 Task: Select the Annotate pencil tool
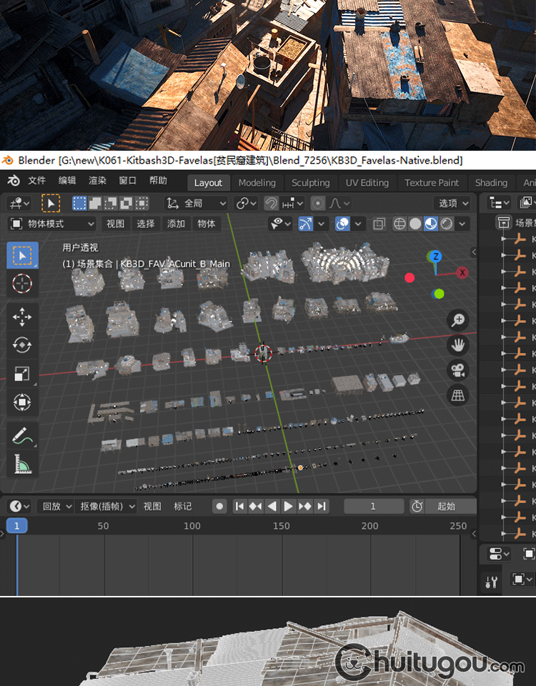pos(22,435)
